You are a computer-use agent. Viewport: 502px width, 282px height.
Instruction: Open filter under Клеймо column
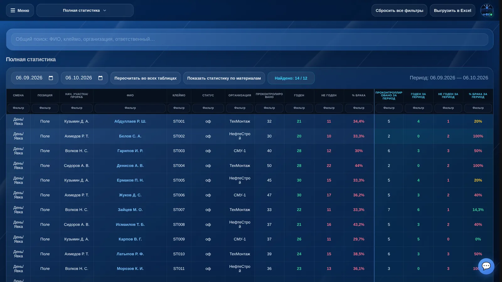click(179, 108)
